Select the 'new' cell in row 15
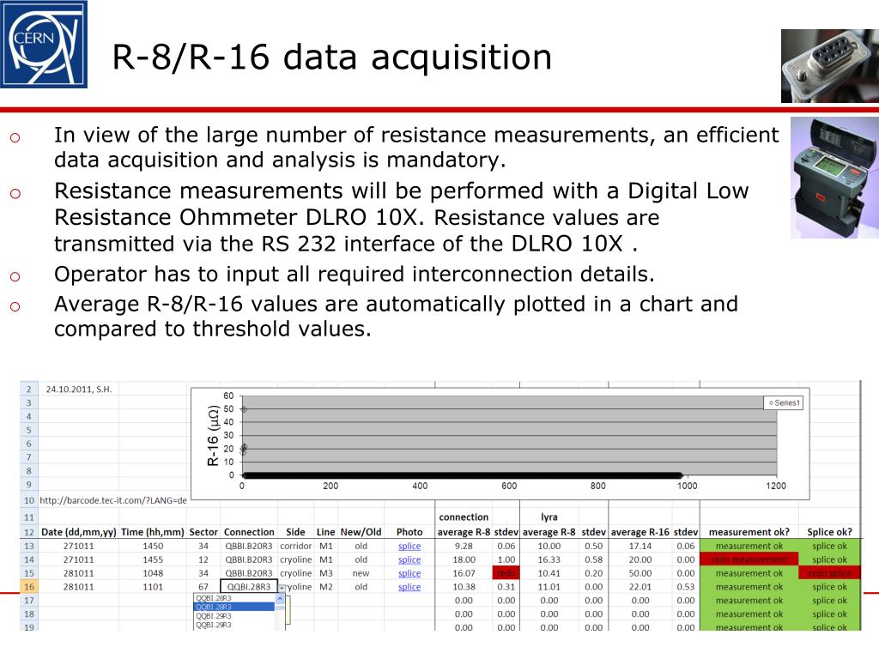The width and height of the screenshot is (879, 659). [361, 573]
